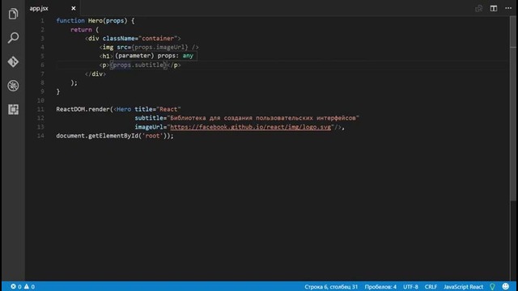Click the '(parameter) props: any' tooltip
The height and width of the screenshot is (291, 518).
(x=155, y=56)
